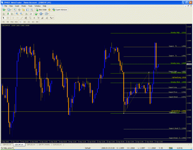Screen dimensions: 193x150
Task: Select the Fibonacci retracement tool
Action: 30,18
